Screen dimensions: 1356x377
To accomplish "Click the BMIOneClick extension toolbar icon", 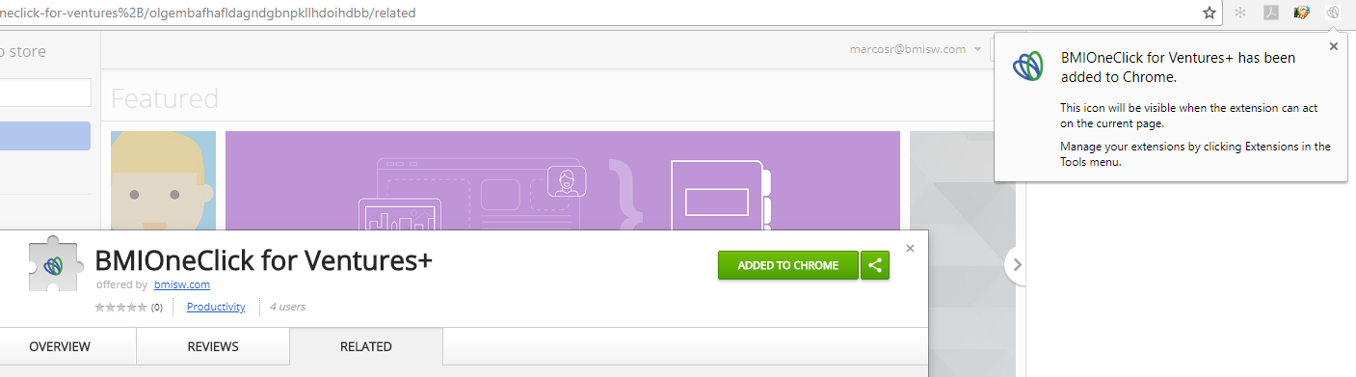I will click(x=1333, y=13).
